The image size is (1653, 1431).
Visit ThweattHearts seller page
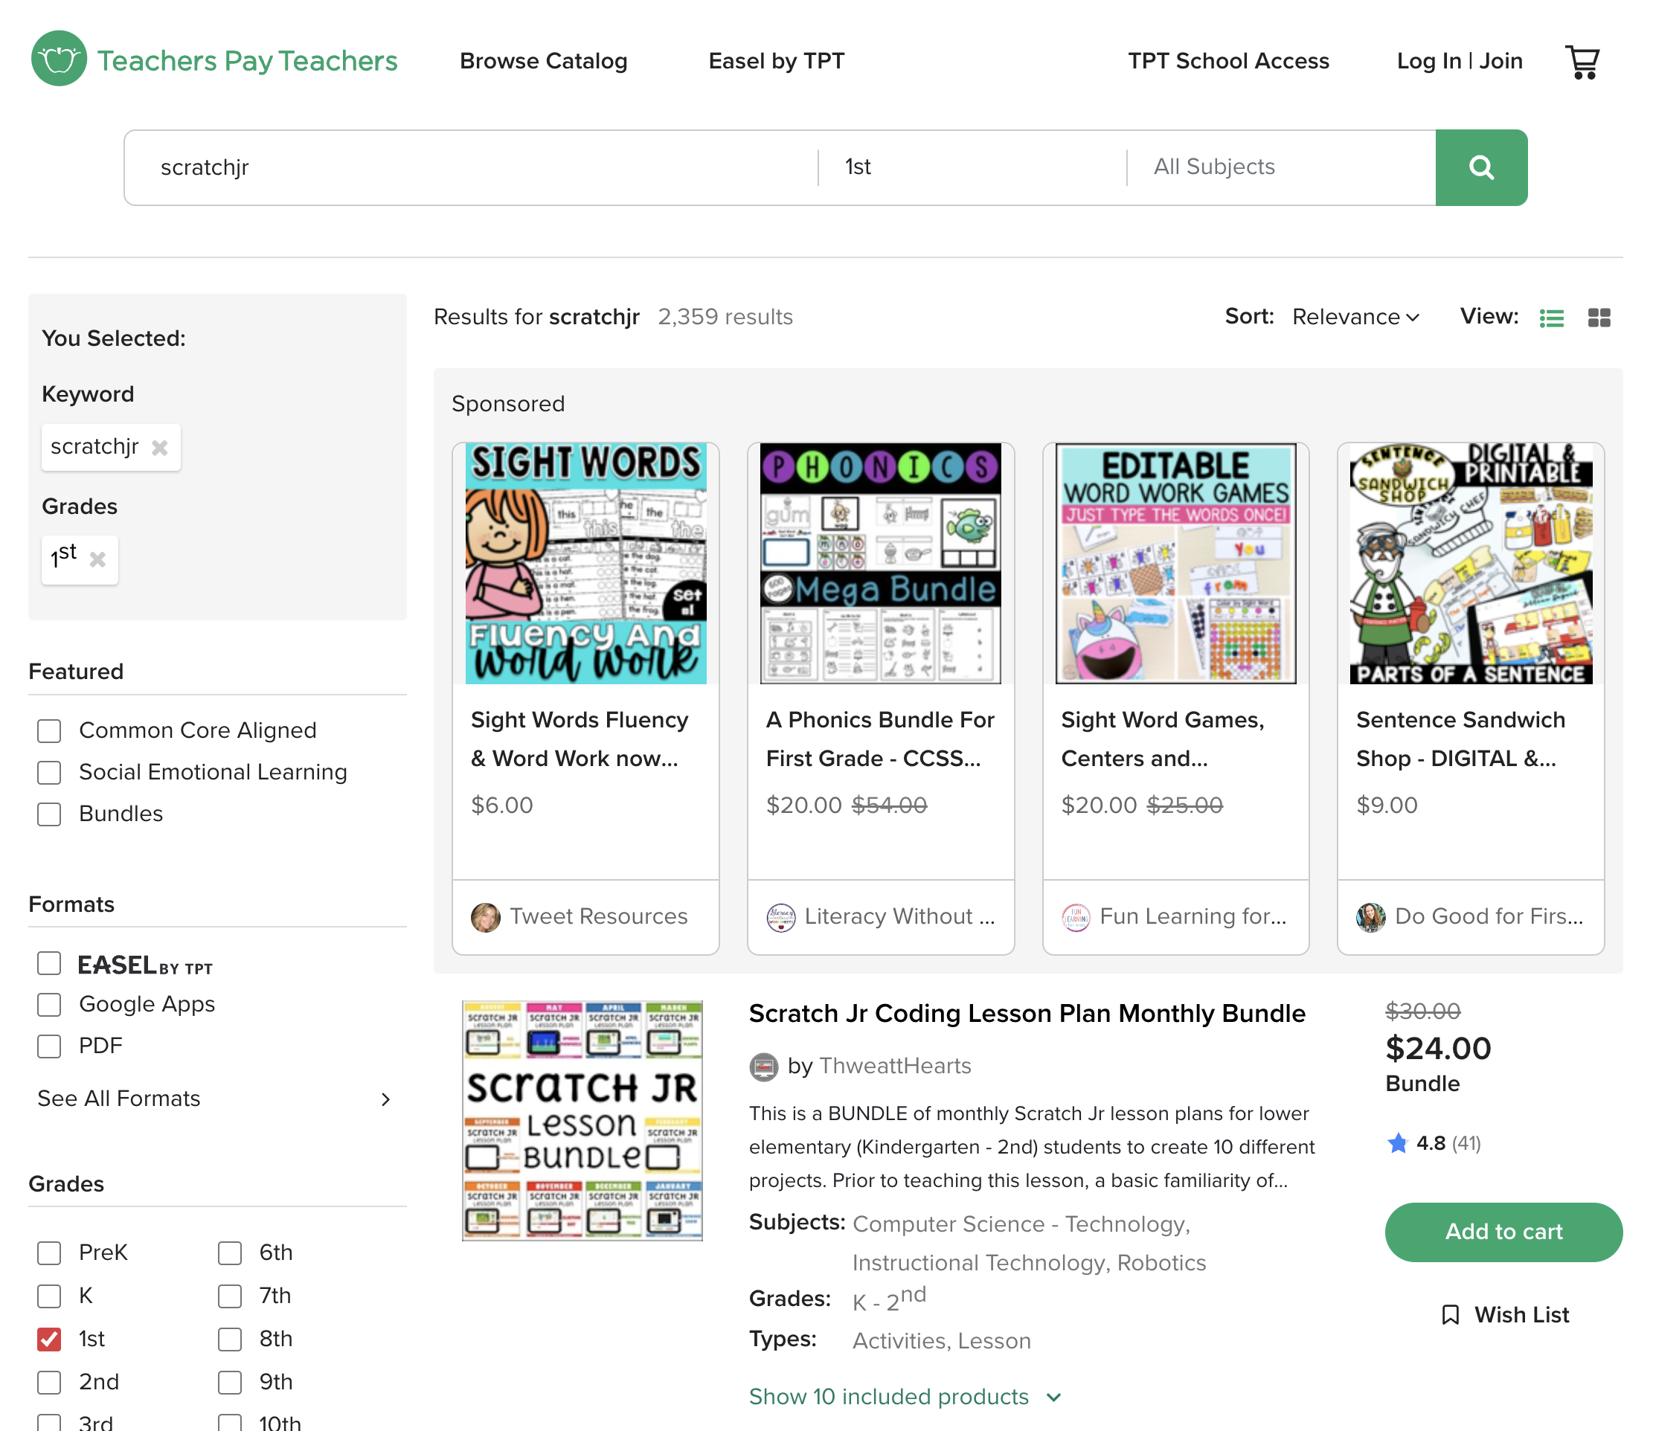tap(894, 1066)
